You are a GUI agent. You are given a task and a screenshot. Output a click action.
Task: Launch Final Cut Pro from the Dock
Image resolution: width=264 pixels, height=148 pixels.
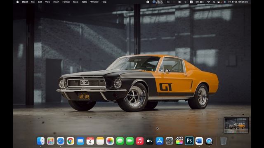(179, 141)
